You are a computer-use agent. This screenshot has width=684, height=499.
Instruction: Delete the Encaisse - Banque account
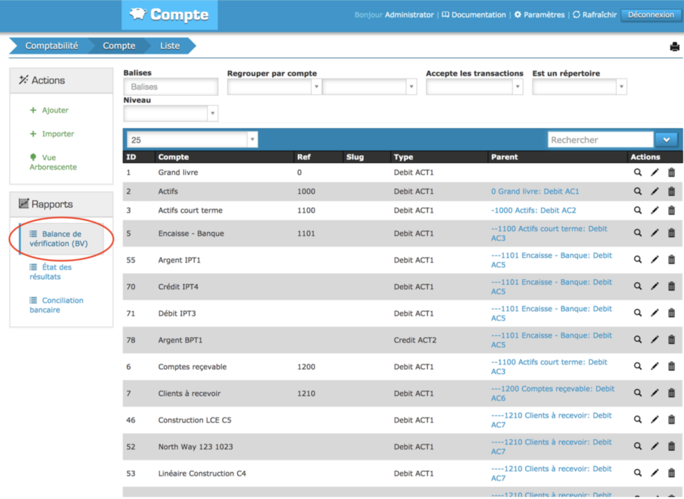click(x=671, y=233)
